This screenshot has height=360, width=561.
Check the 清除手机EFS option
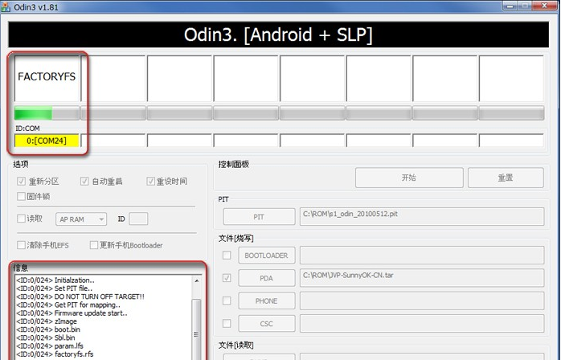(x=21, y=245)
